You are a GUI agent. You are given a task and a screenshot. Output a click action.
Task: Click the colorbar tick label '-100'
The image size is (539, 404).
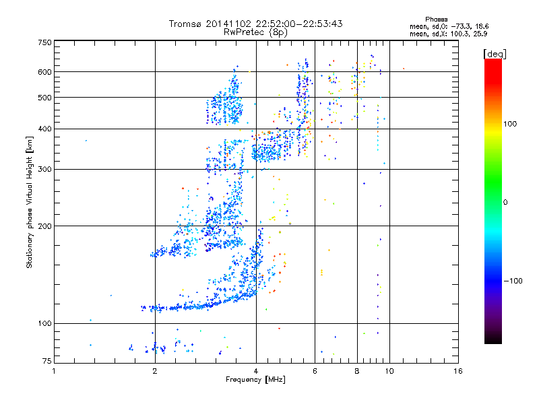(513, 281)
